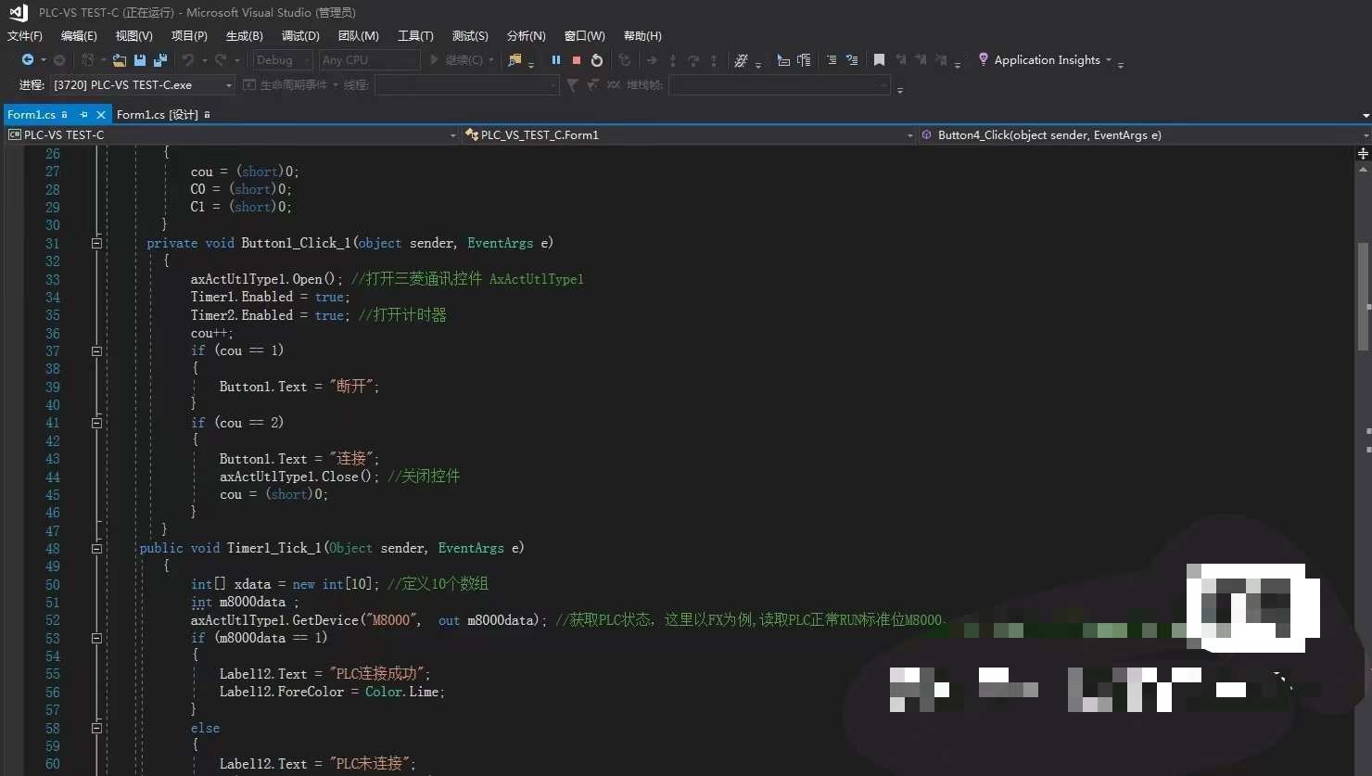1372x776 pixels.
Task: Click the Visual Studio logo icon
Action: 19,12
